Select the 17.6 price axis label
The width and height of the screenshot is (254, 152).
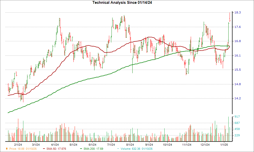pos(237,27)
